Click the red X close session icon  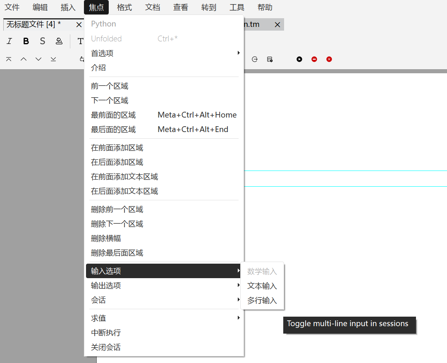coord(329,59)
